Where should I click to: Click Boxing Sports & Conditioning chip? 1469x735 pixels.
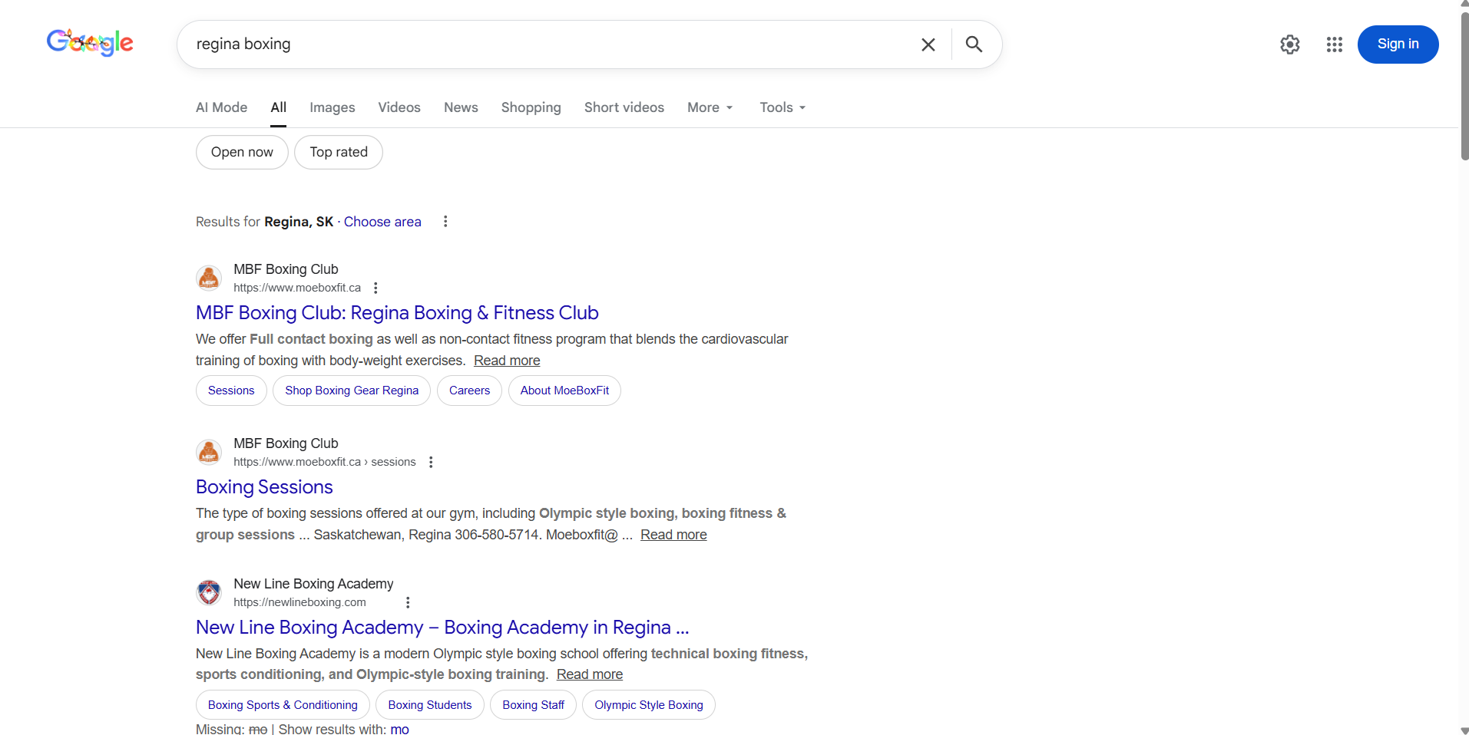[283, 705]
